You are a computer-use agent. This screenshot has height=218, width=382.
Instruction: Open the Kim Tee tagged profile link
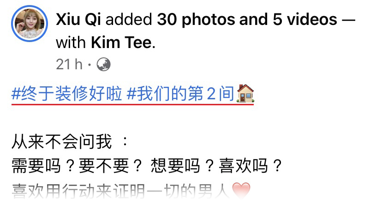[121, 42]
